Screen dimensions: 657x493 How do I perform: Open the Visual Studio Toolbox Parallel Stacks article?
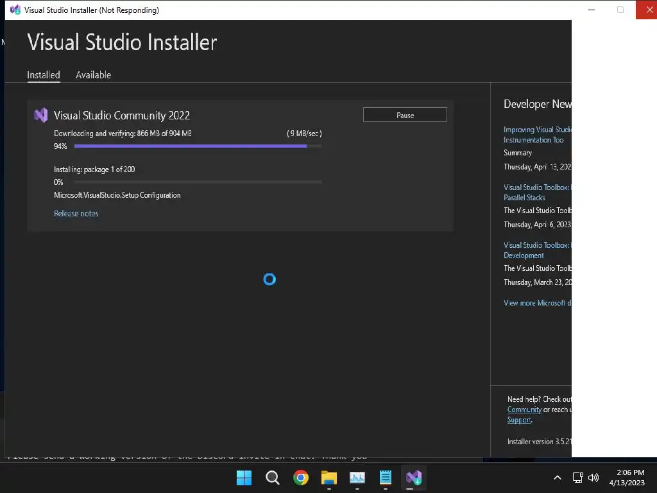tap(537, 193)
